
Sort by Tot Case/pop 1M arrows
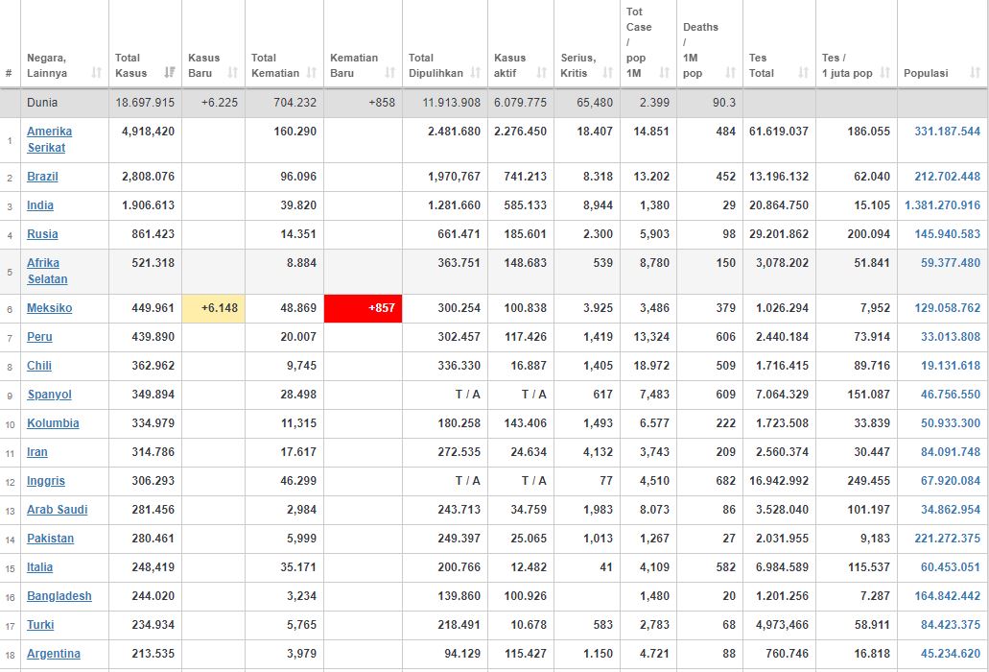tap(665, 73)
